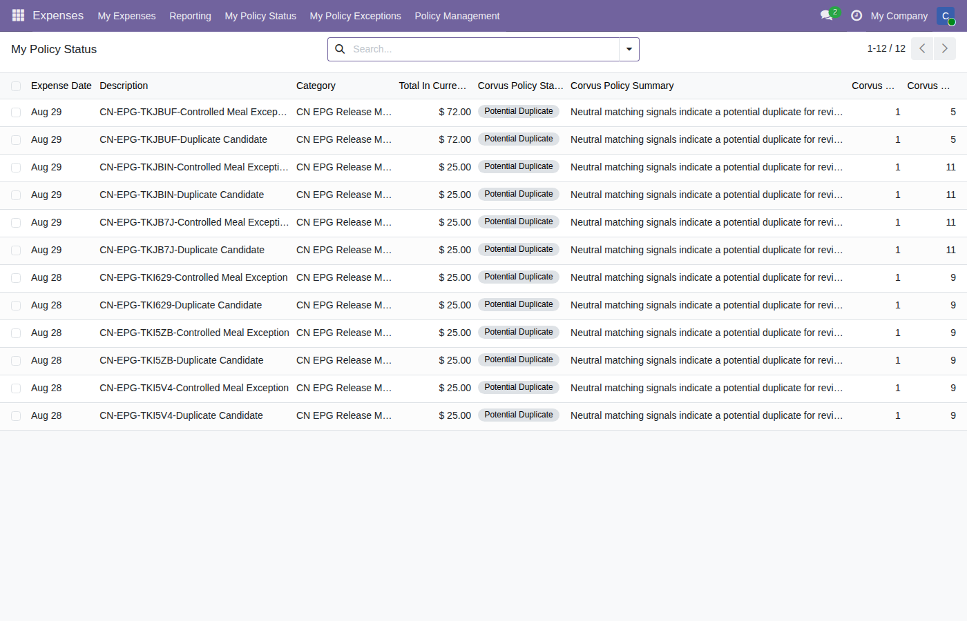Sort by Total In Currency column header
The image size is (967, 621).
[432, 86]
